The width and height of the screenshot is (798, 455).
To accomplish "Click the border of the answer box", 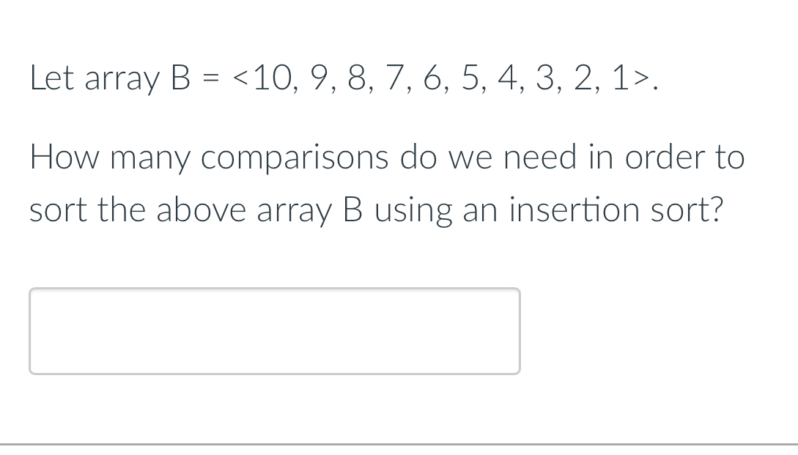I will (275, 289).
